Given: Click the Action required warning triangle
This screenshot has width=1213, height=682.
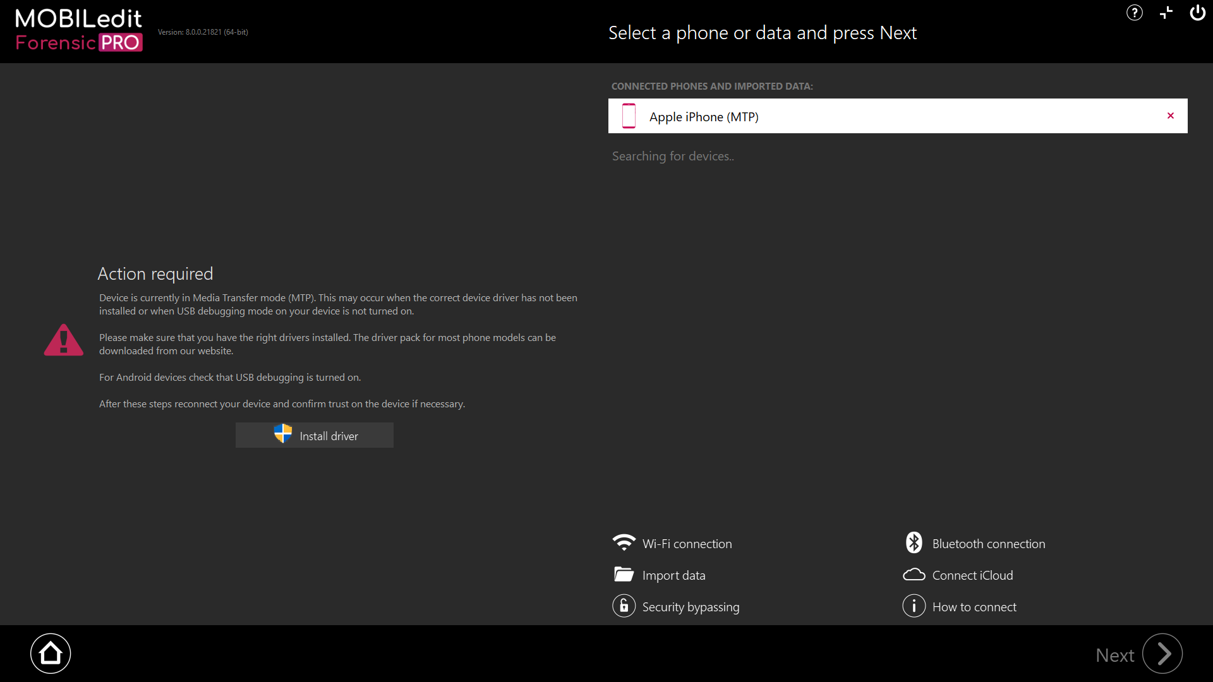Looking at the screenshot, I should (x=63, y=340).
